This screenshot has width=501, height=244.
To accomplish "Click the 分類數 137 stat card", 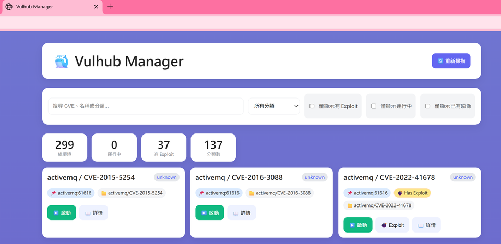I will pyautogui.click(x=213, y=148).
